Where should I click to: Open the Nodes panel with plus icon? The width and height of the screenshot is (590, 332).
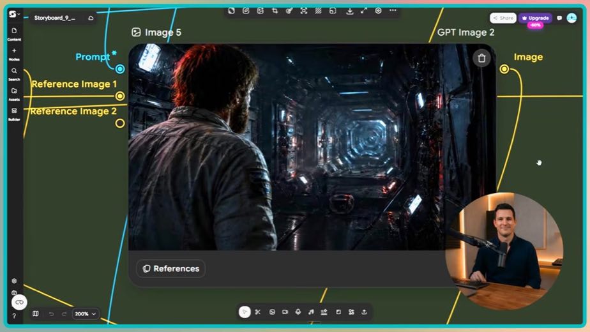coord(14,54)
